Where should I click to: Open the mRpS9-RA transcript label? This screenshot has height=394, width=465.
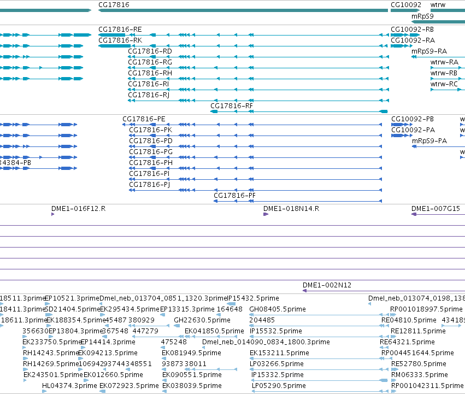[x=429, y=51]
